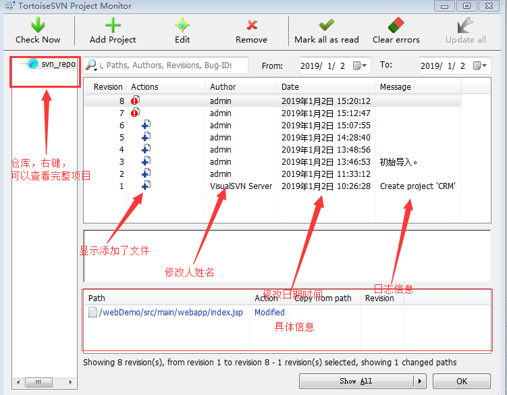Open the From date calendar dropdown

pyautogui.click(x=360, y=65)
